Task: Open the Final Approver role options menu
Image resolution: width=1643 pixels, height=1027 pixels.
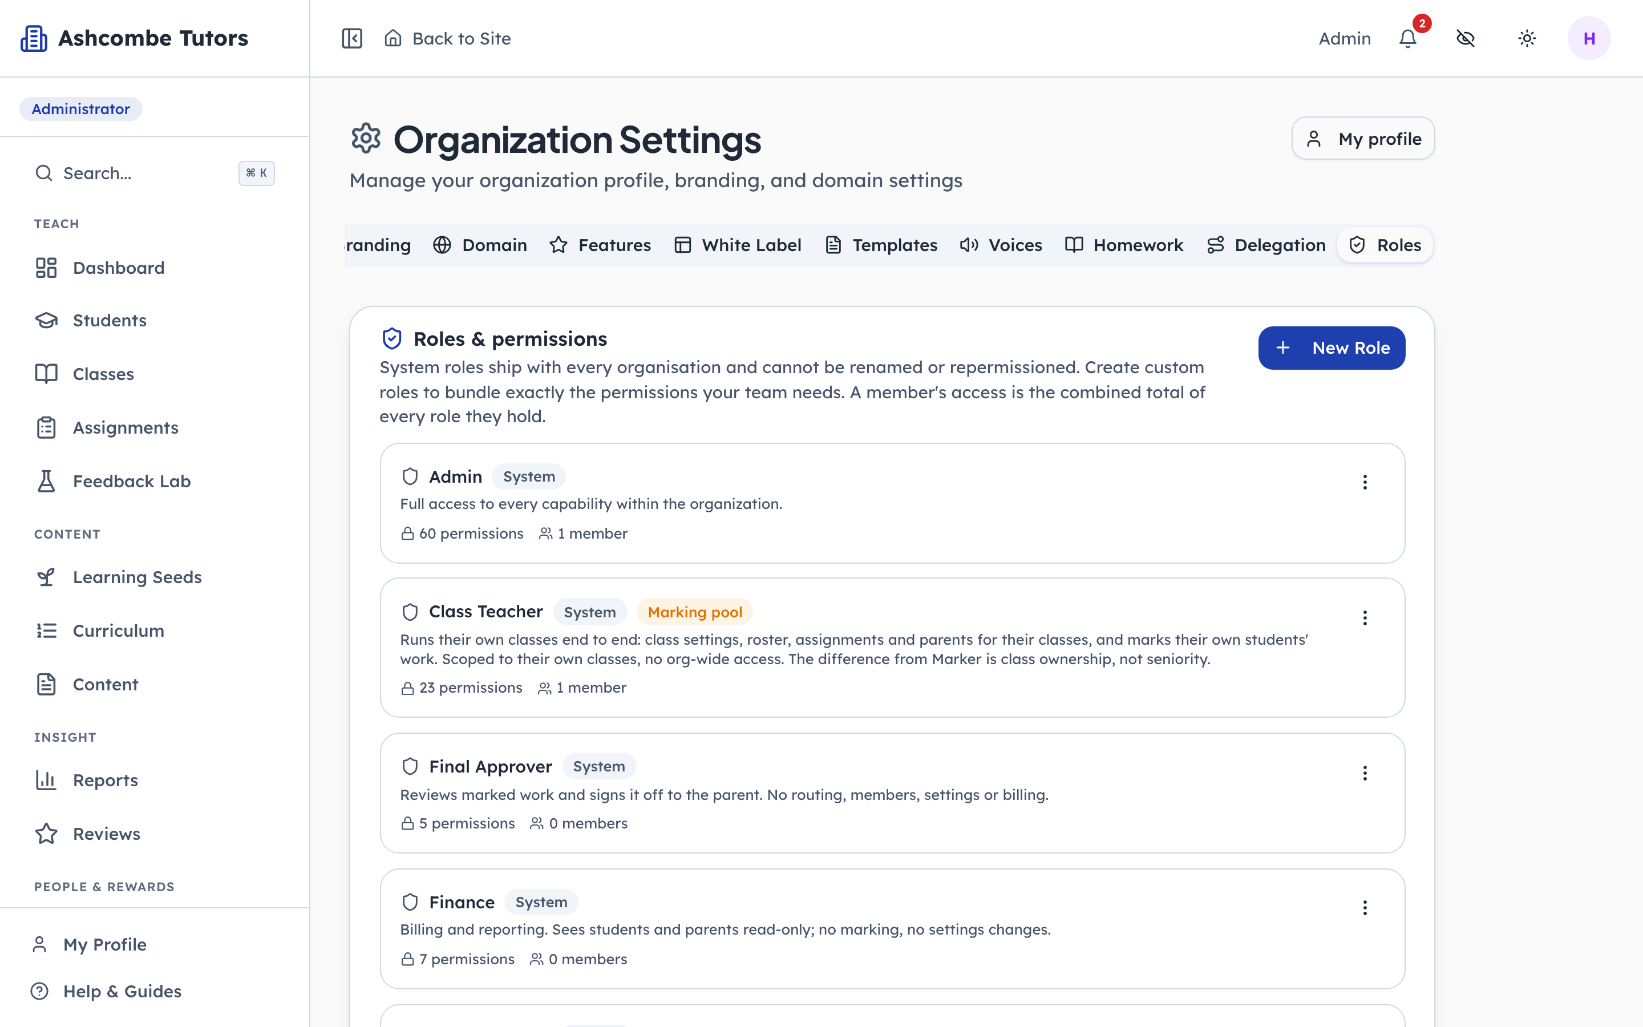Action: pyautogui.click(x=1365, y=773)
